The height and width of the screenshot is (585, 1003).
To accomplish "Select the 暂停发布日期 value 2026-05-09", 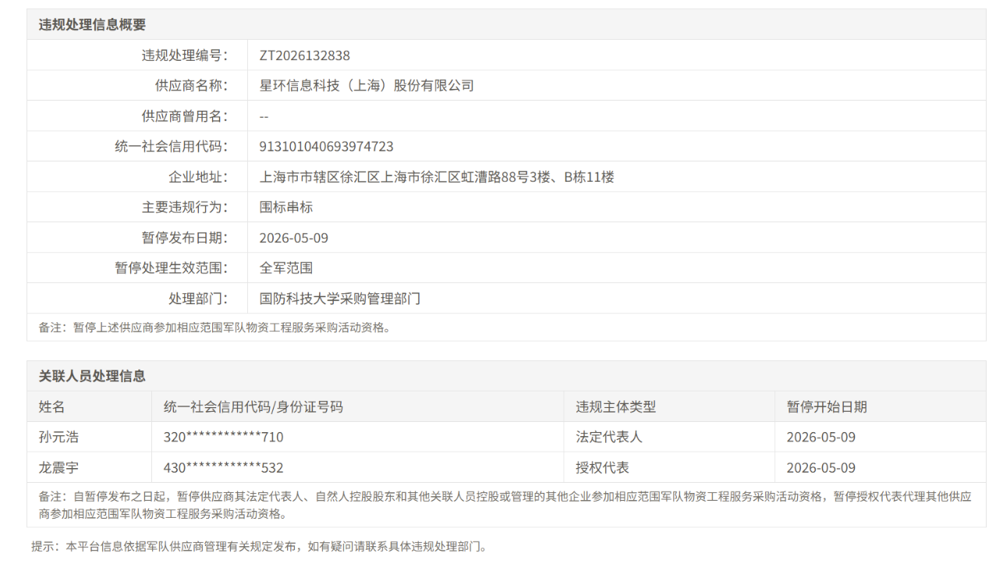I will tap(294, 238).
